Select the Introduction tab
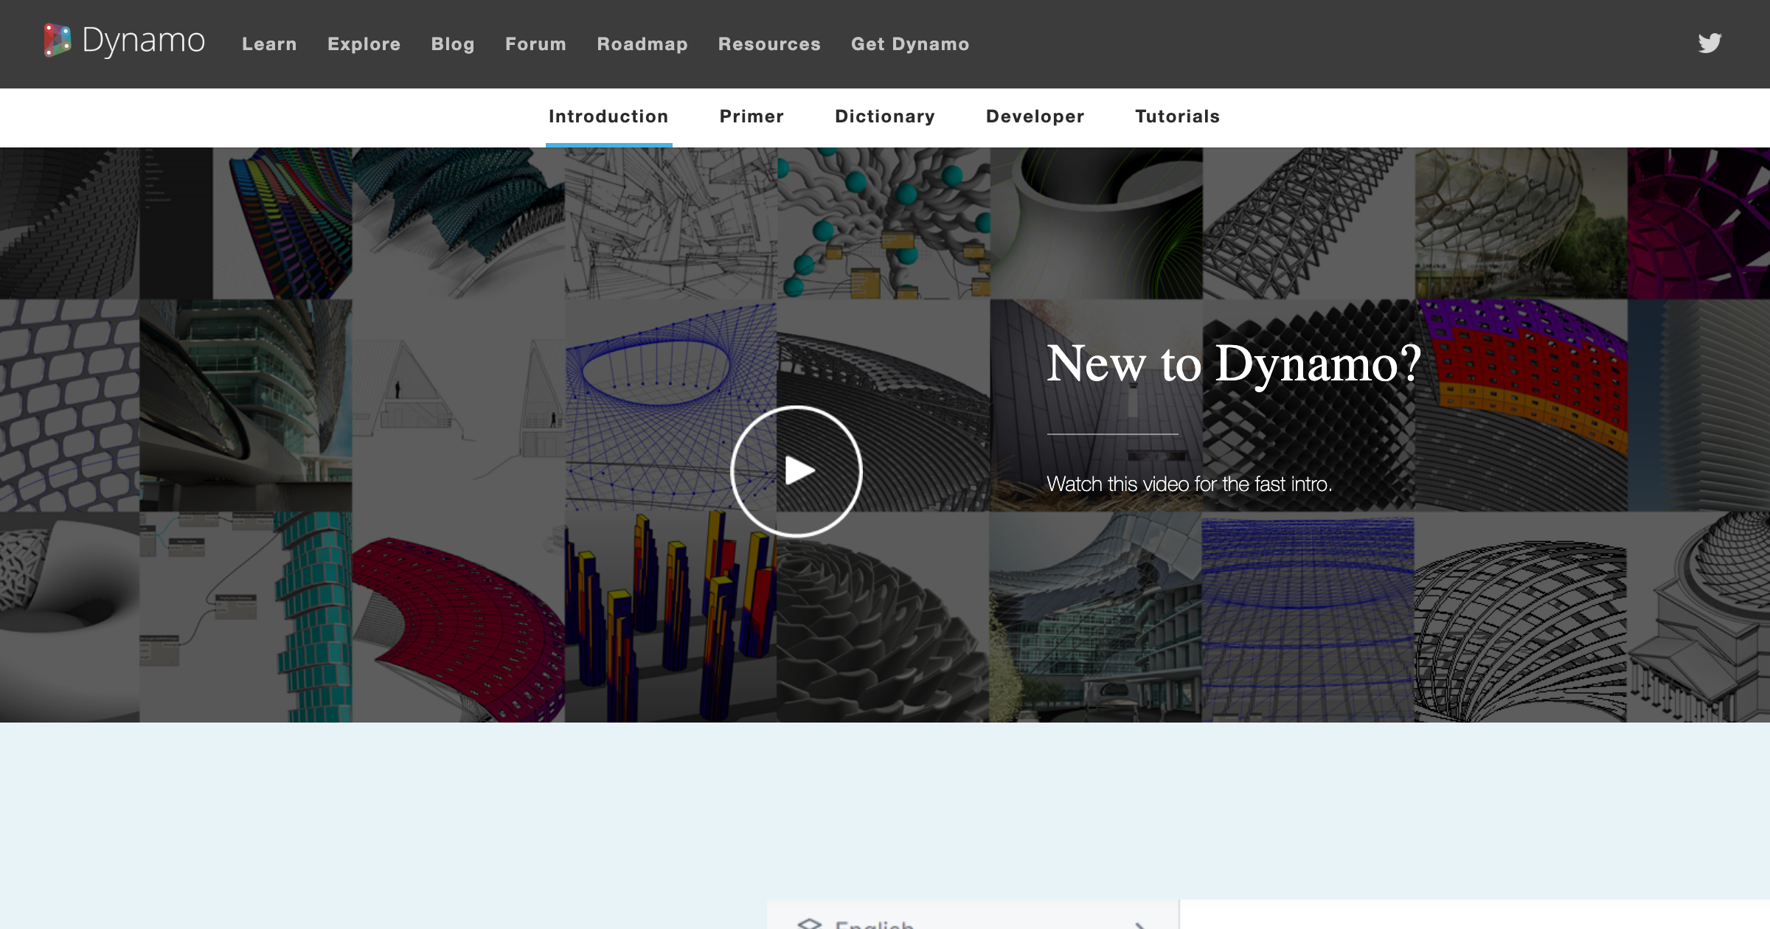The height and width of the screenshot is (929, 1770). (608, 116)
